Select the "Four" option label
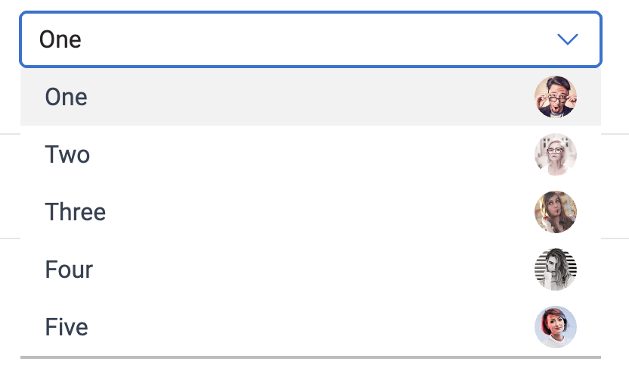 [69, 270]
